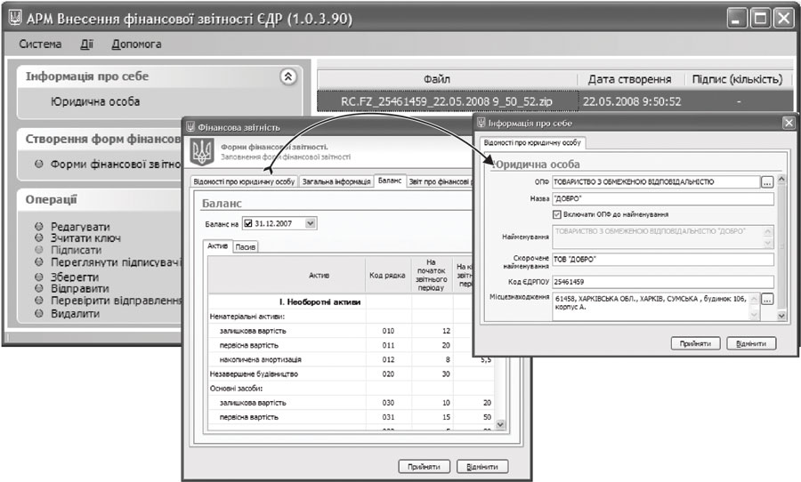Click the bullet icon beside Редагувати
Screen dimensions: 801x482
tap(38, 227)
